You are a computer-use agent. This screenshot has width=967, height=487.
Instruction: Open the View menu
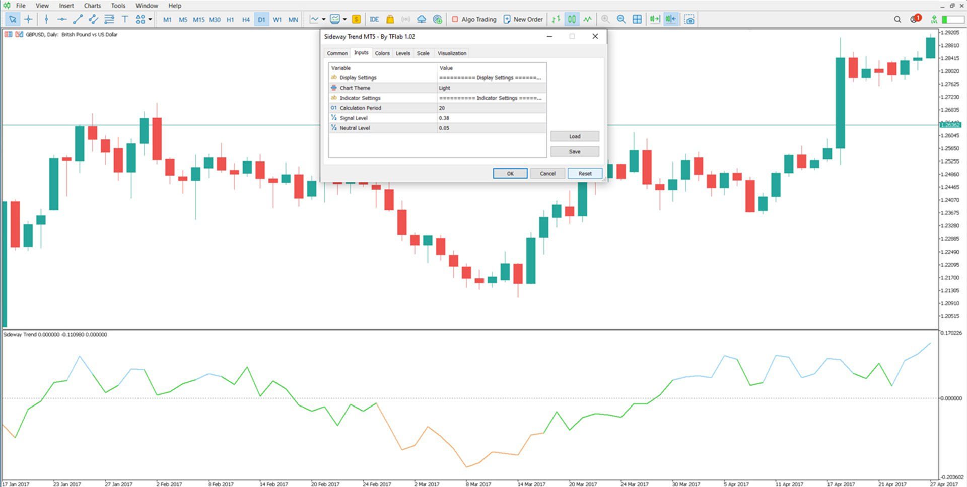(42, 6)
